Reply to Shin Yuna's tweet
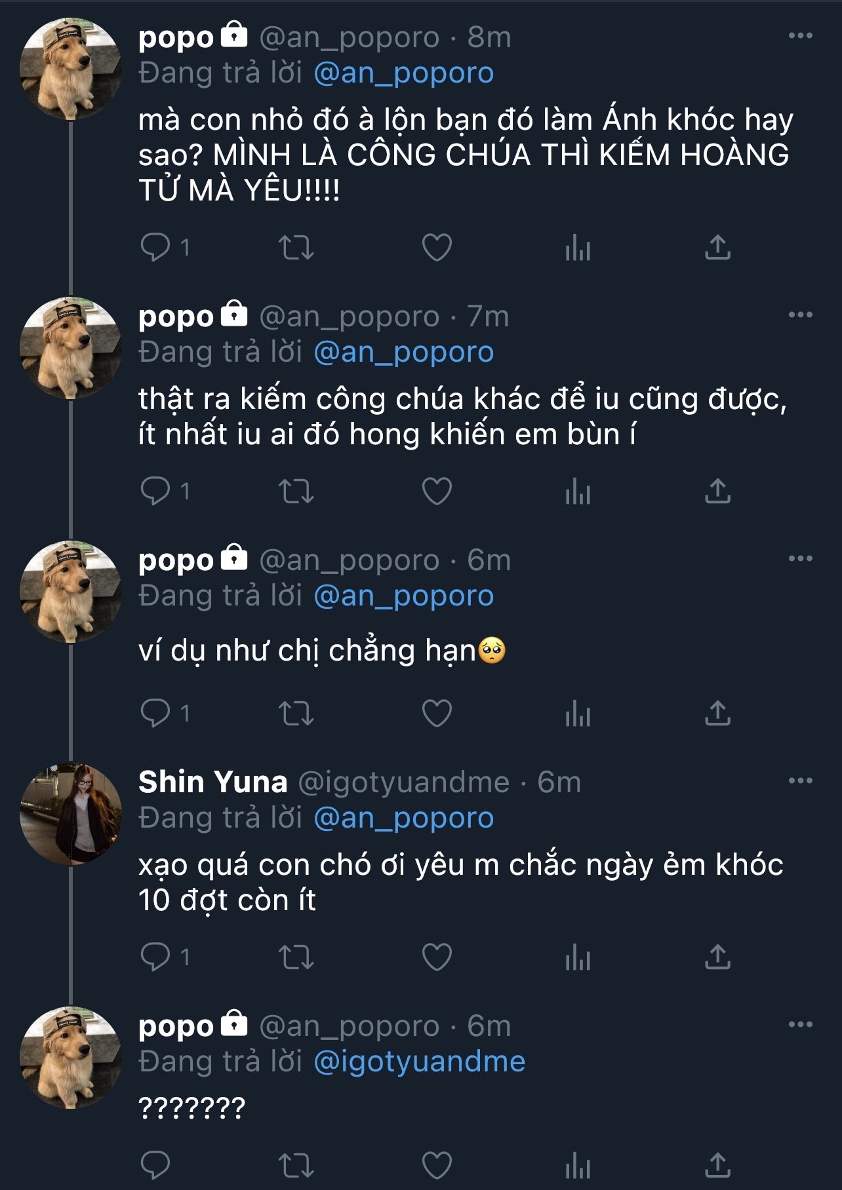 pos(155,958)
